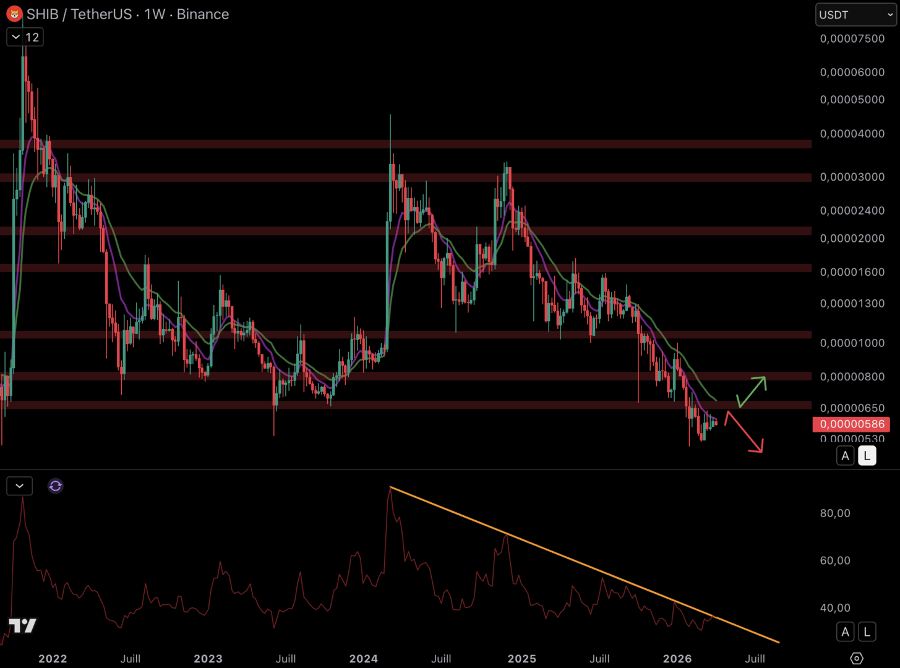Image resolution: width=900 pixels, height=668 pixels.
Task: Expand the 12 indicators legend
Action: pos(25,37)
